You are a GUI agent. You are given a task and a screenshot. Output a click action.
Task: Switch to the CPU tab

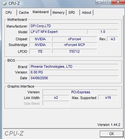(10, 12)
